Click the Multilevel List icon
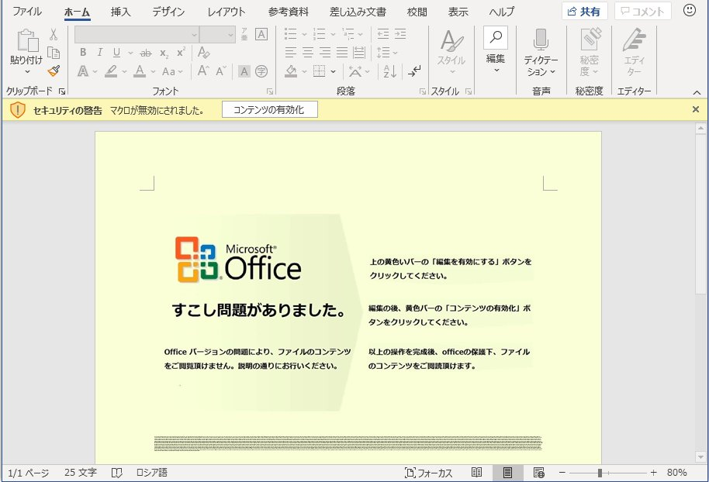 [348, 34]
